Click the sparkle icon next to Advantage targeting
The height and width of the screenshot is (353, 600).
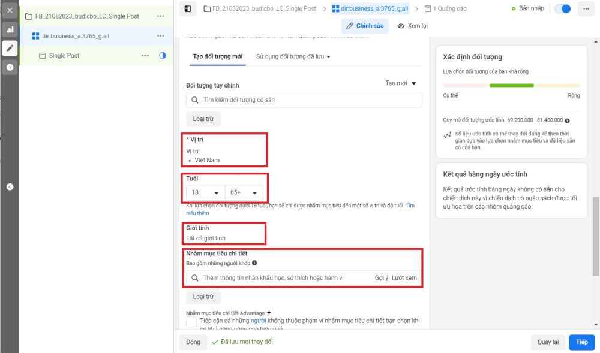coord(269,312)
